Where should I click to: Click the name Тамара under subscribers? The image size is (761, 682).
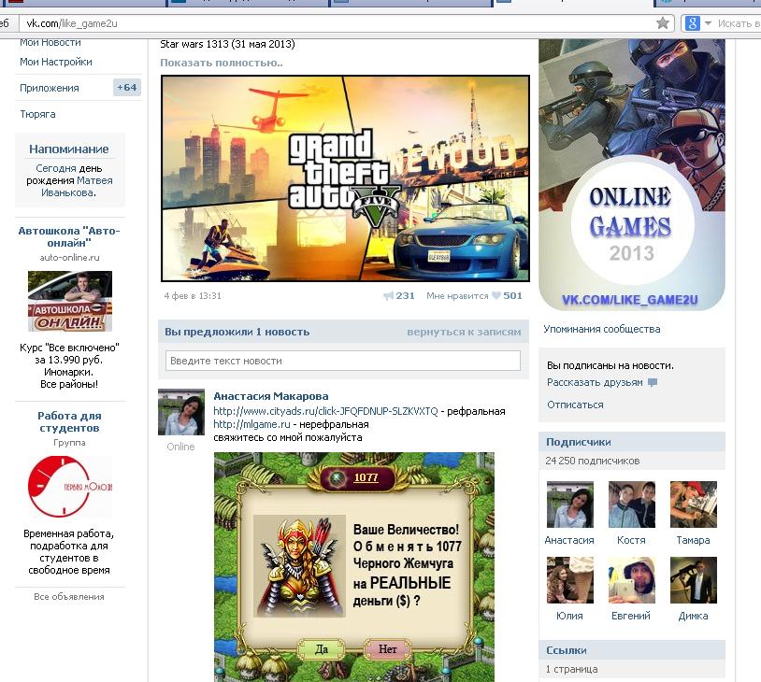point(693,540)
